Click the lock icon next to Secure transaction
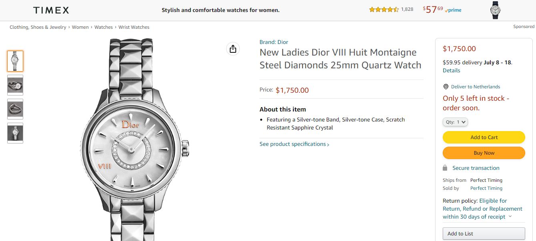Screen dimensions: 536x241 click(x=445, y=168)
